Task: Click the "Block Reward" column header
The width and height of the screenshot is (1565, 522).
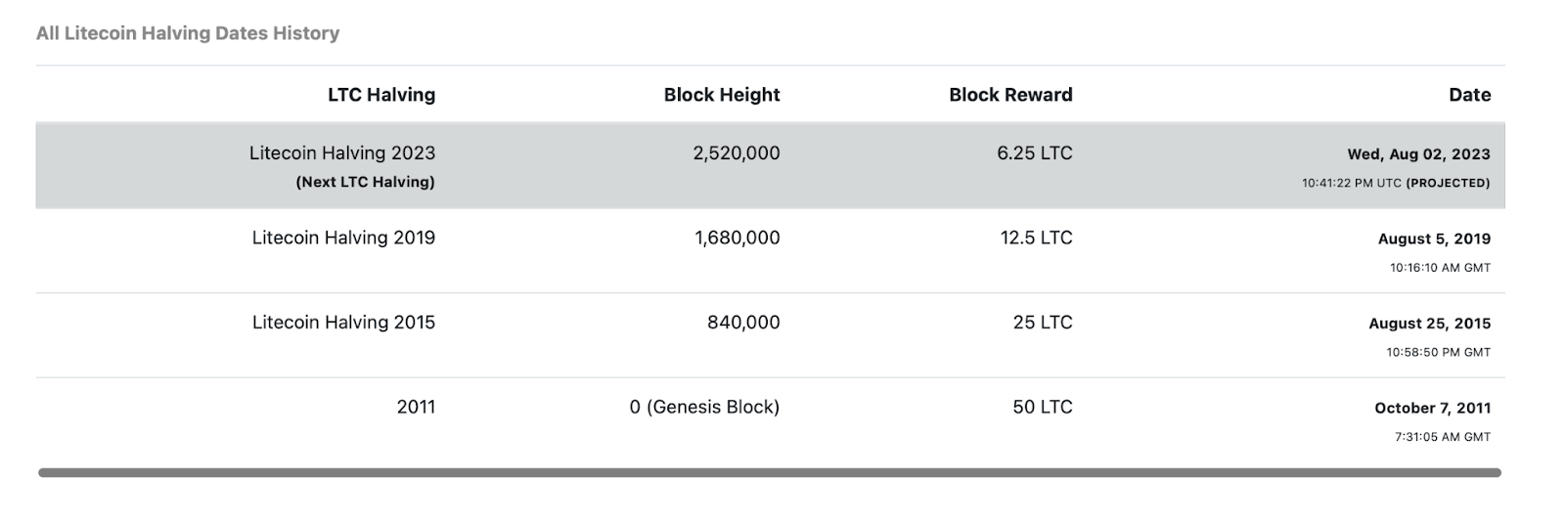Action: [1010, 95]
